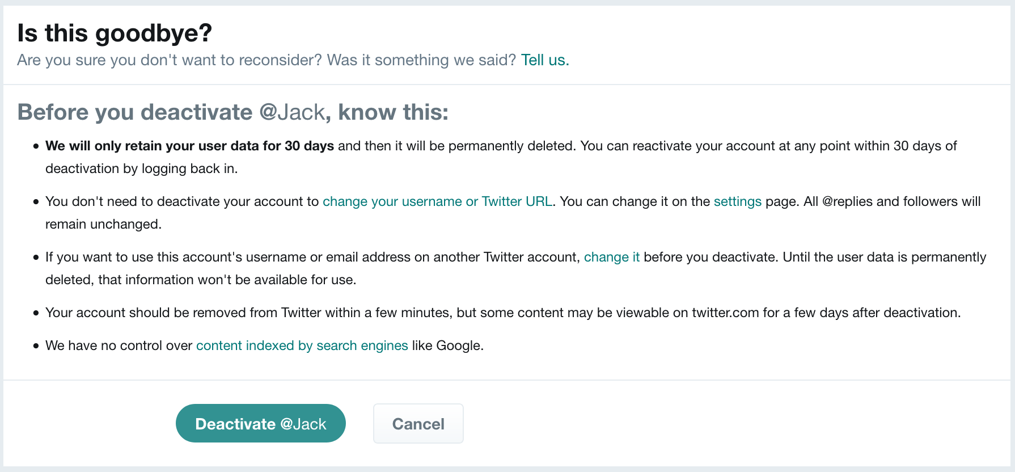Click the 'remain unchanged.' text
Viewport: 1015px width, 472px height.
coord(103,225)
